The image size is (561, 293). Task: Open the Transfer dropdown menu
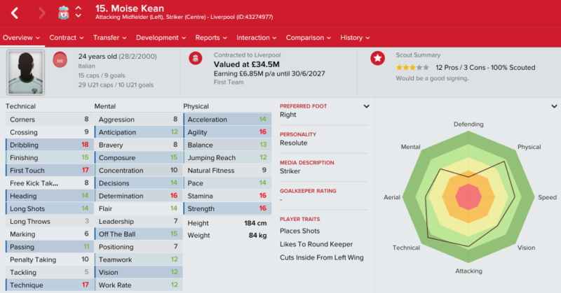pyautogui.click(x=110, y=38)
